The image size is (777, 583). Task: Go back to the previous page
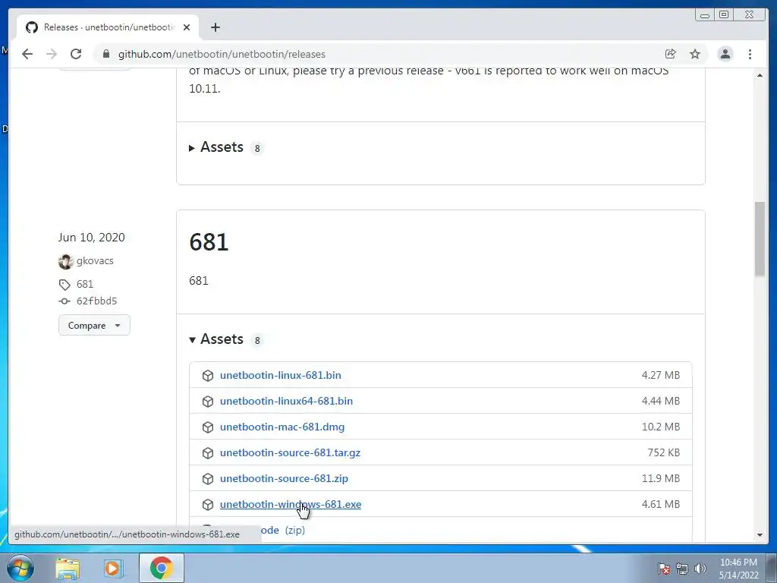click(27, 54)
